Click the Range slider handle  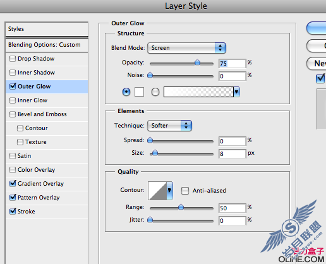pos(181,207)
